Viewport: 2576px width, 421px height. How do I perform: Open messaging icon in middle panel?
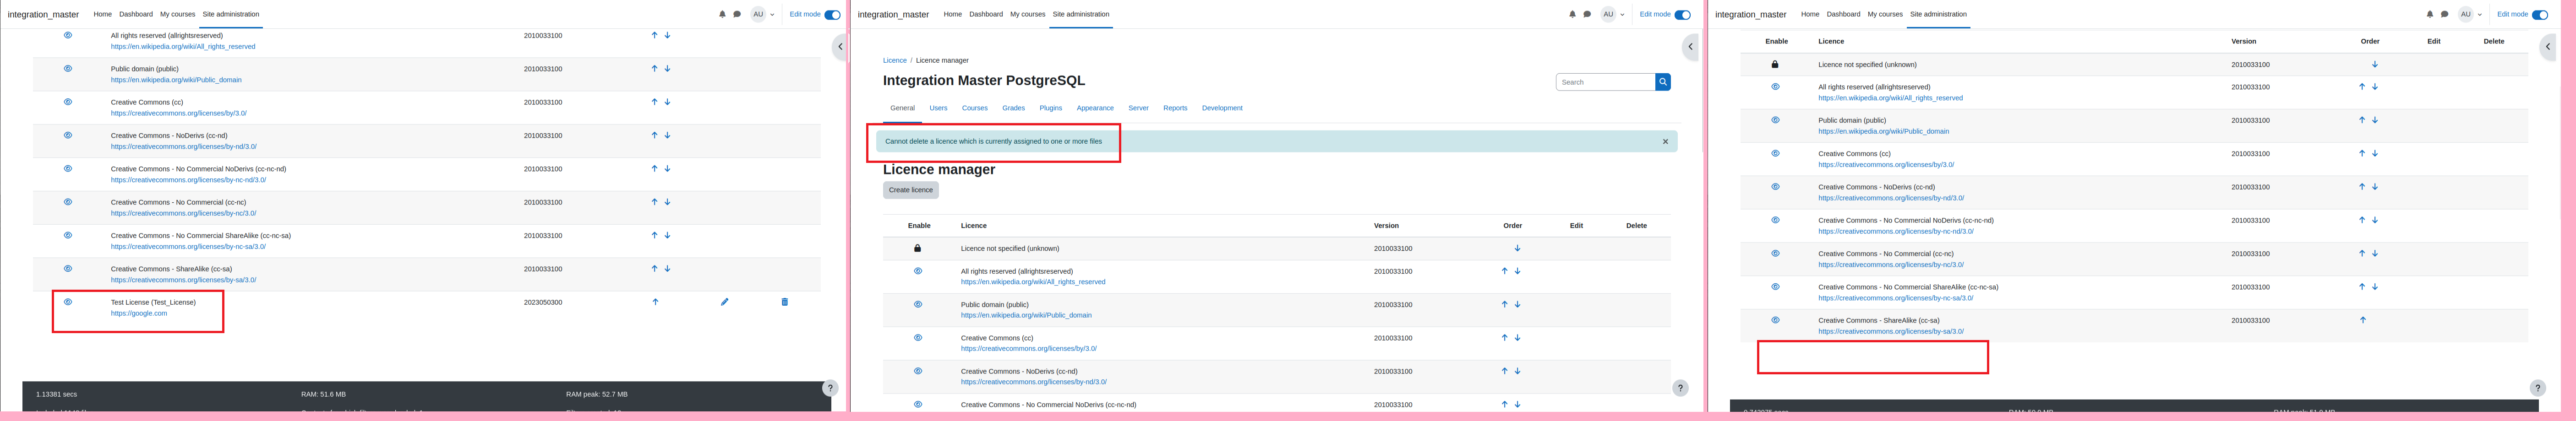(1587, 14)
